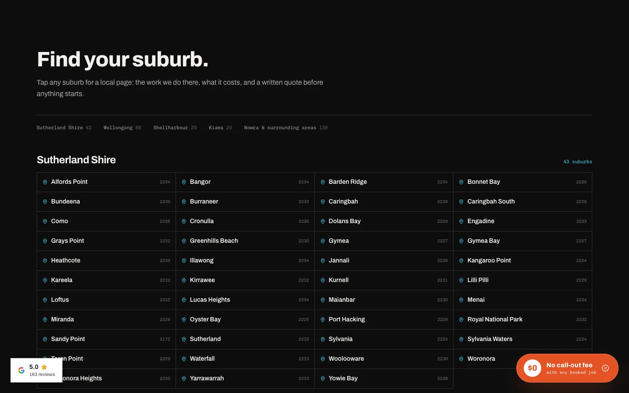Jump to the Sutherland Shire region tab
Screen dimensions: 629x393
coord(64,128)
